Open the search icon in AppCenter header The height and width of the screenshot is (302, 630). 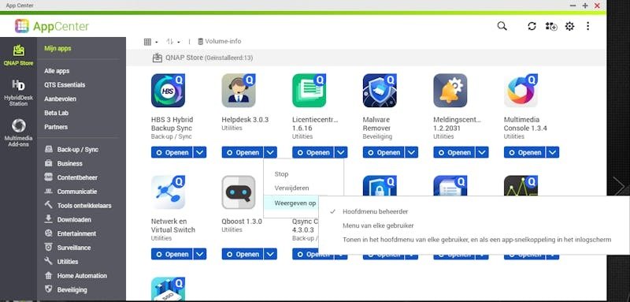click(x=502, y=26)
